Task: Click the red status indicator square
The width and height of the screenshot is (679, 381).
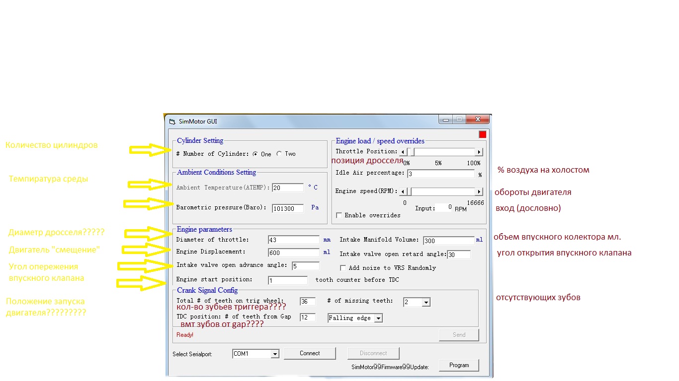Action: [482, 134]
